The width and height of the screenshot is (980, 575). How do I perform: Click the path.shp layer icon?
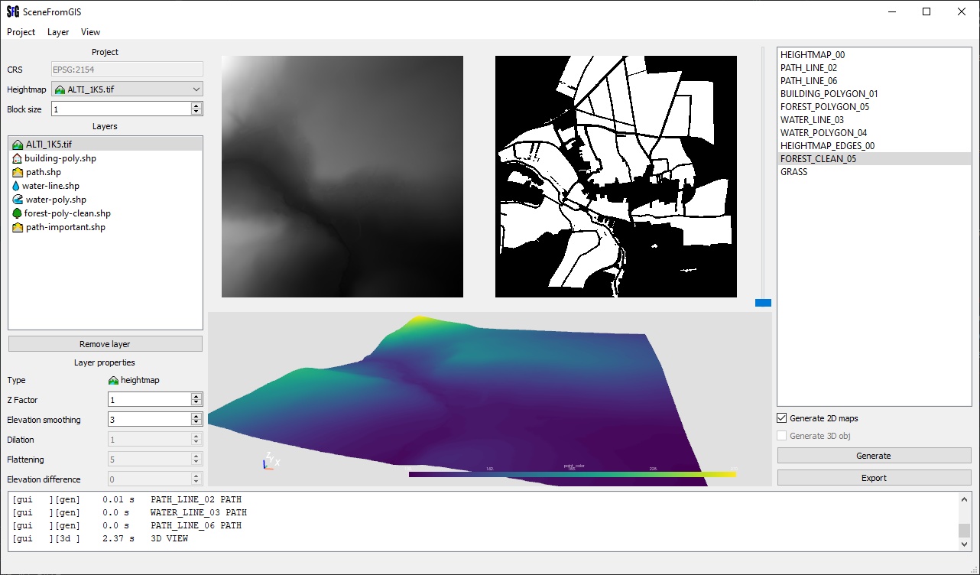[x=18, y=172]
